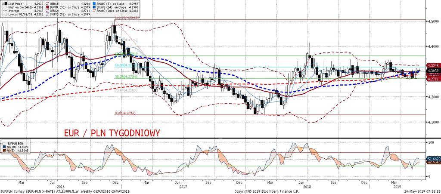The width and height of the screenshot is (441, 194).
Task: Click the 4.3248 upper band price tag
Action: coord(433,65)
